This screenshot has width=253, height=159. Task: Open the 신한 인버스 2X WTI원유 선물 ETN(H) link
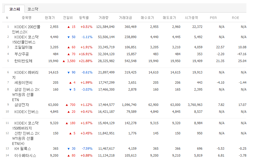(26, 138)
